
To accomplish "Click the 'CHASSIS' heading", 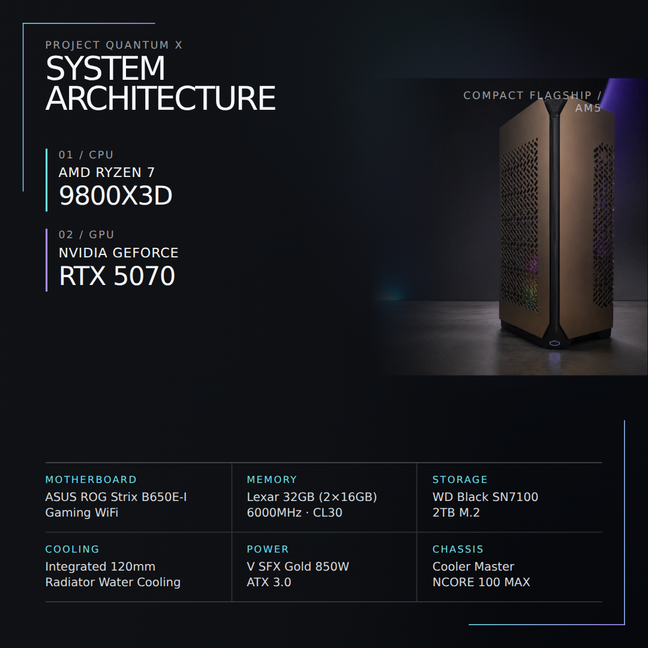I will [458, 549].
